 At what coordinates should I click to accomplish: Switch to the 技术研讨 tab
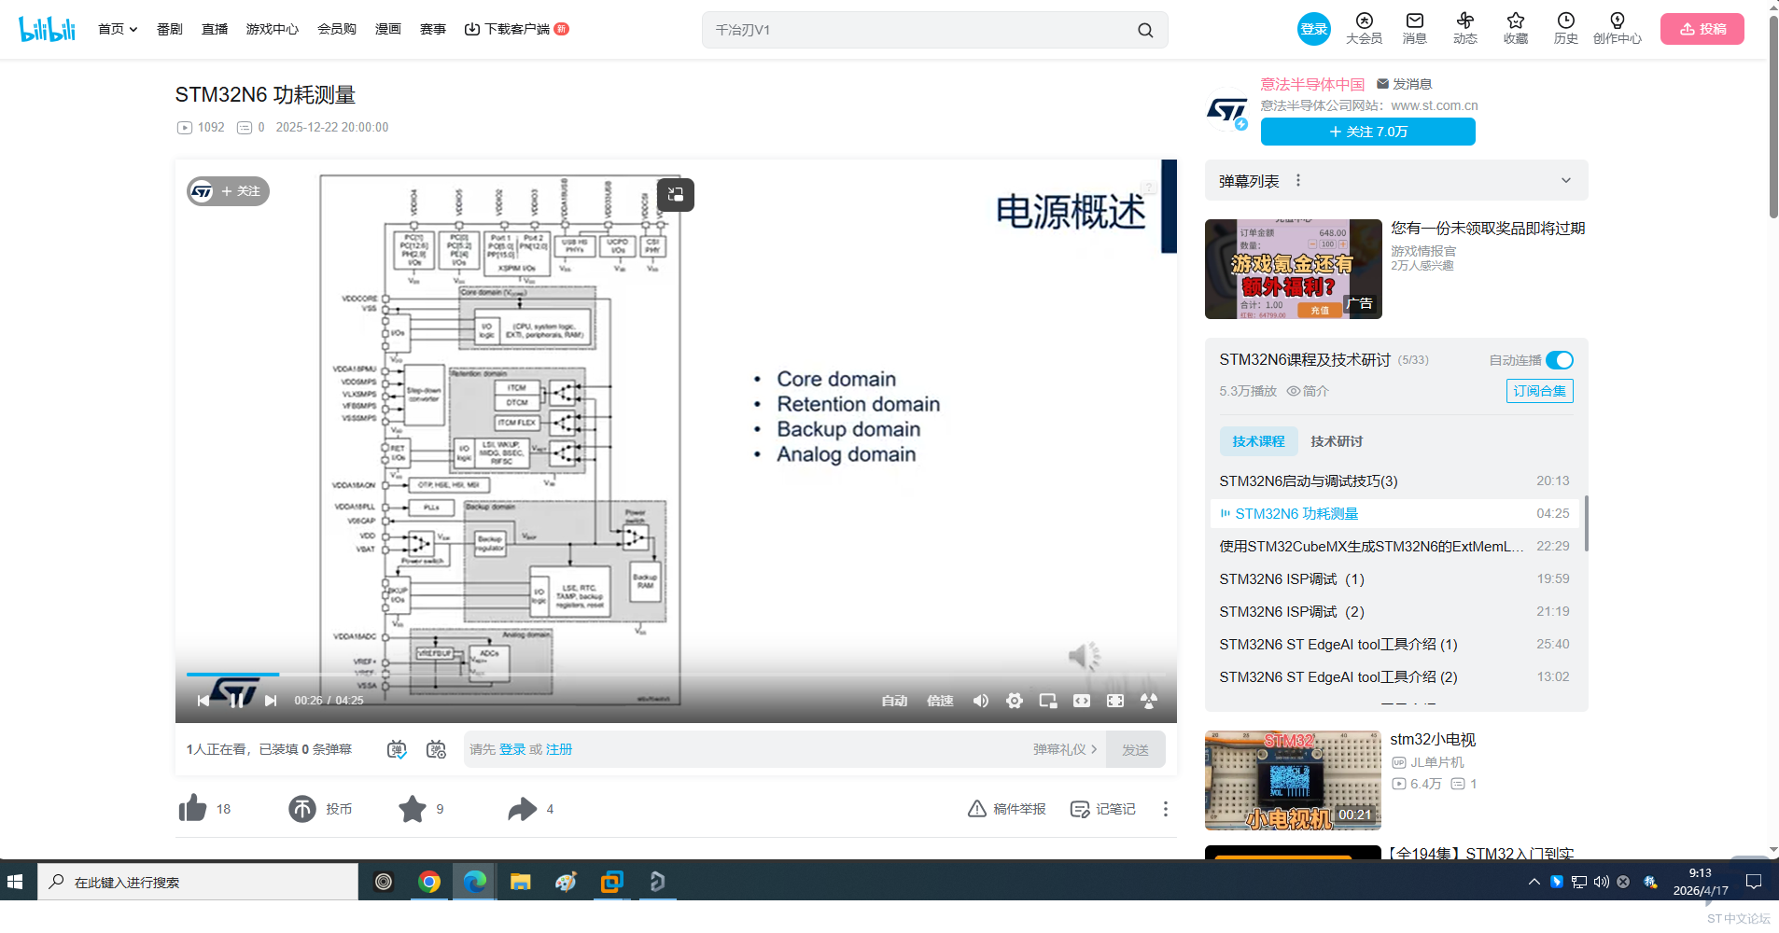[x=1336, y=441]
